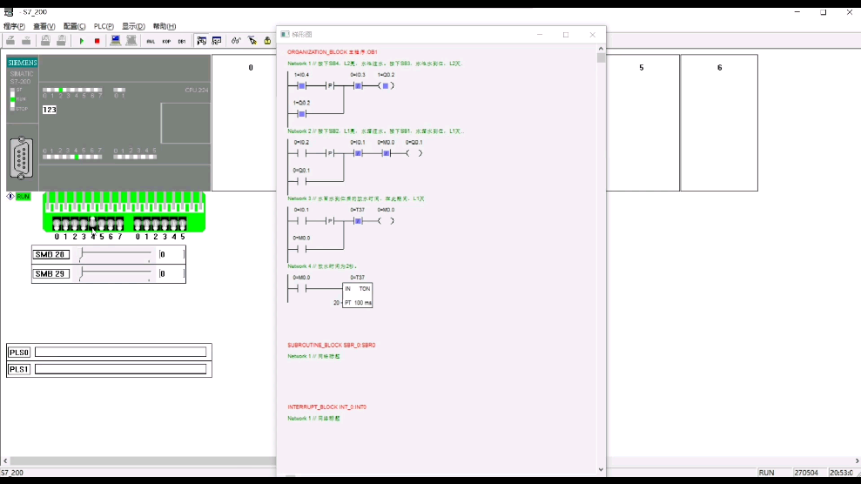
Task: Click scroll-down arrow of ladder diagram window
Action: 601,470
